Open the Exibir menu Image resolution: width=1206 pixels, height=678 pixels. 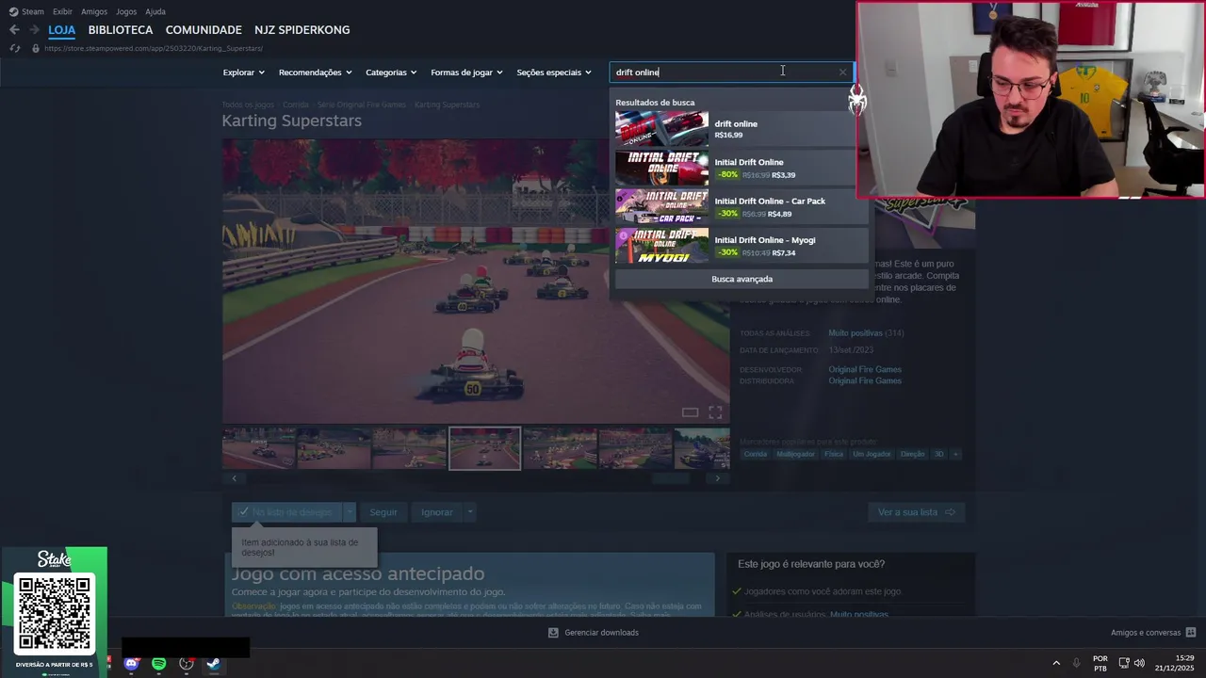click(62, 11)
